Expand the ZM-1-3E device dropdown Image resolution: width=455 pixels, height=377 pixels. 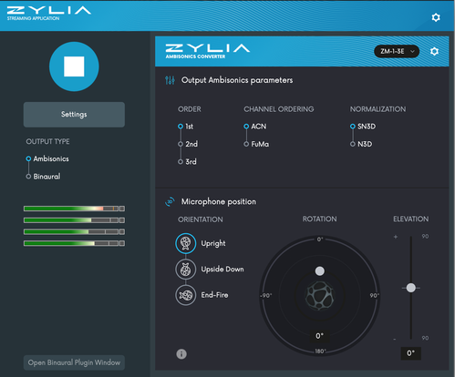pyautogui.click(x=397, y=51)
